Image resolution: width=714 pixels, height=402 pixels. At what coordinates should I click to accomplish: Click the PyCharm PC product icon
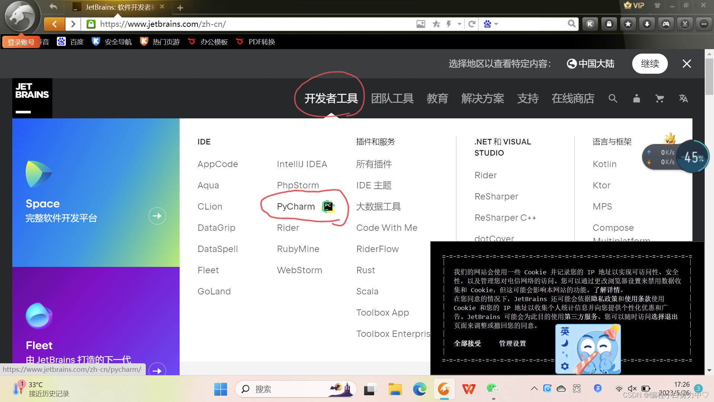pyautogui.click(x=328, y=206)
